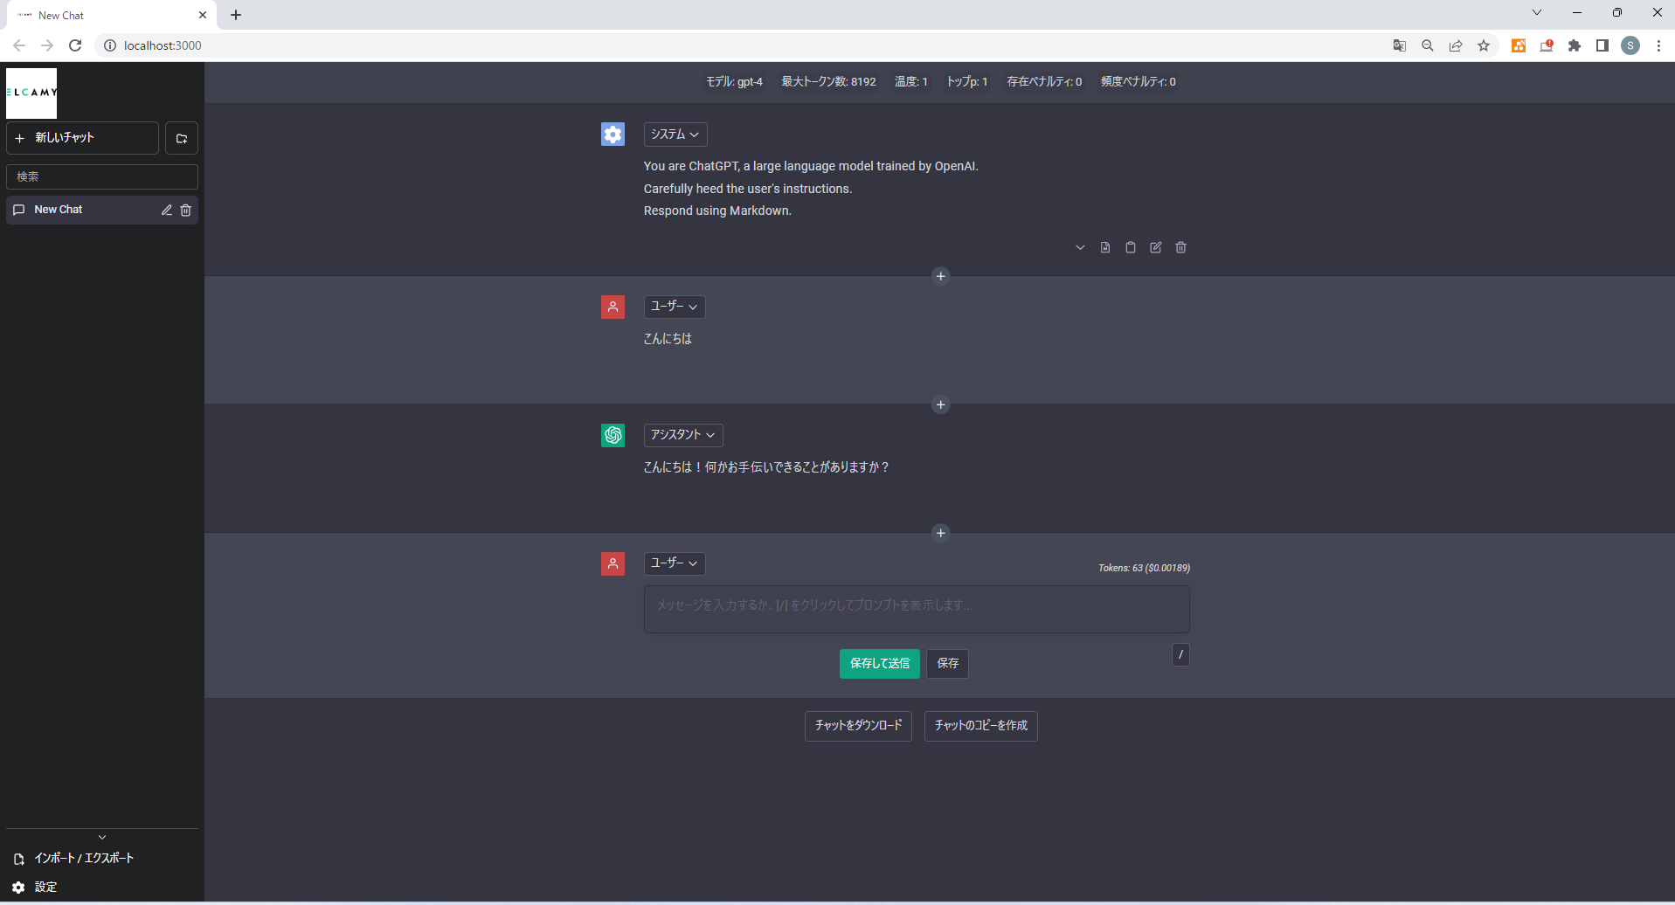Image resolution: width=1675 pixels, height=905 pixels.
Task: Click the green 保存して送信 button
Action: [x=879, y=664]
